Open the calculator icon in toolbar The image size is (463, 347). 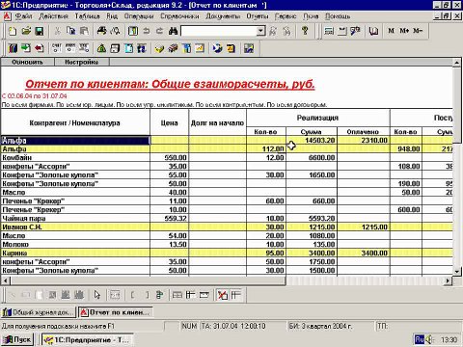(x=329, y=31)
